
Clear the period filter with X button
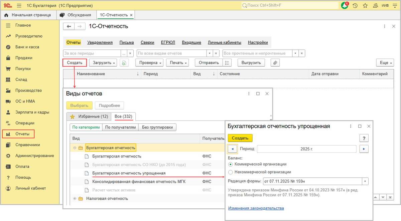[x=130, y=53]
